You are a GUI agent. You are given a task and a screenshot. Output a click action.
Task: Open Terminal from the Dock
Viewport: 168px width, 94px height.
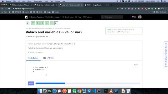[106, 91]
